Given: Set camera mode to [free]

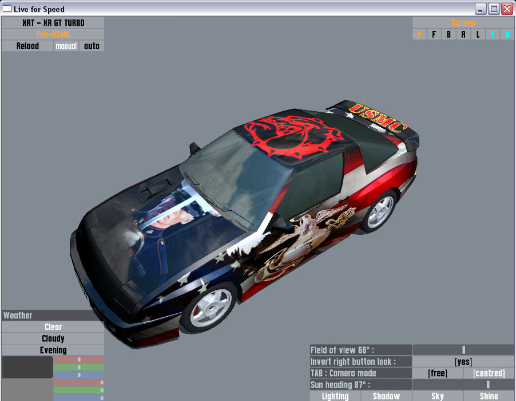Looking at the screenshot, I should (438, 373).
